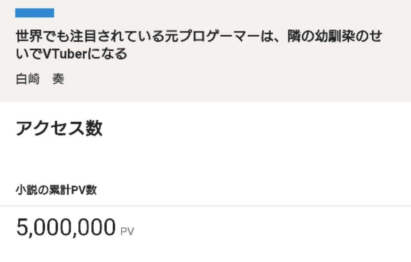The height and width of the screenshot is (262, 411).
Task: Click the final 000 of the PV count
Action: [x=97, y=228]
